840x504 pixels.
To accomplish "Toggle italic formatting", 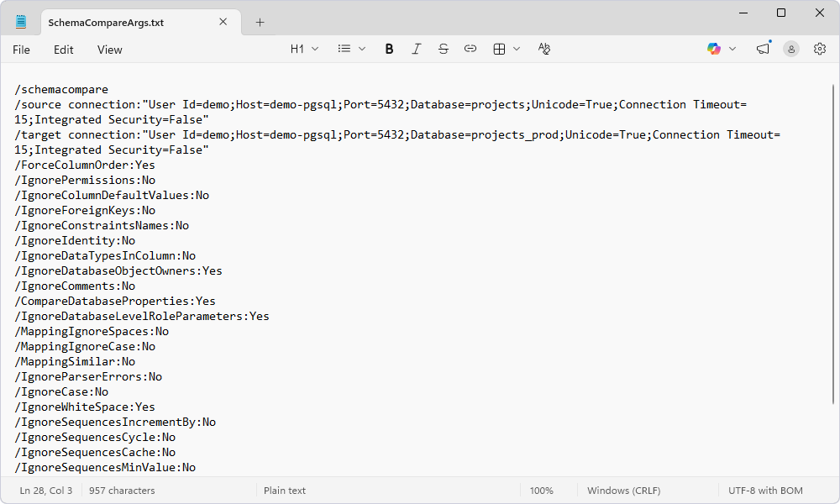I will pyautogui.click(x=417, y=49).
